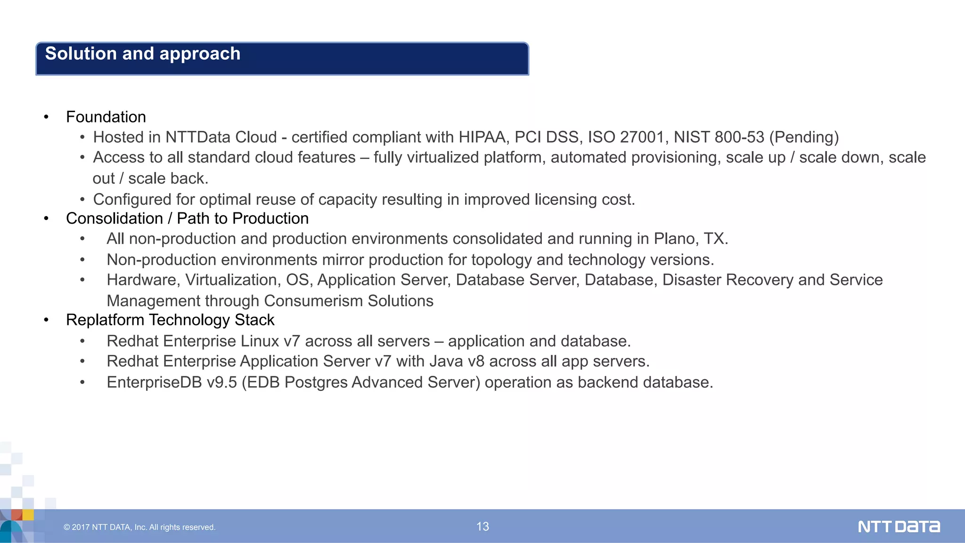The height and width of the screenshot is (543, 965).
Task: Click the NTT DATA logo in footer
Action: pyautogui.click(x=899, y=527)
